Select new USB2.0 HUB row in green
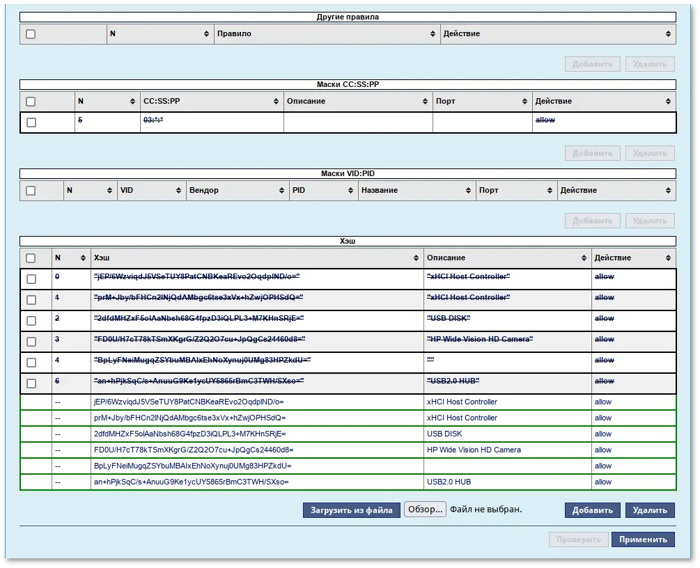 348,482
